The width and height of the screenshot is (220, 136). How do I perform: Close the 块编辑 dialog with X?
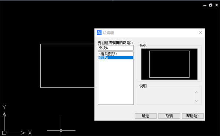(x=200, y=33)
